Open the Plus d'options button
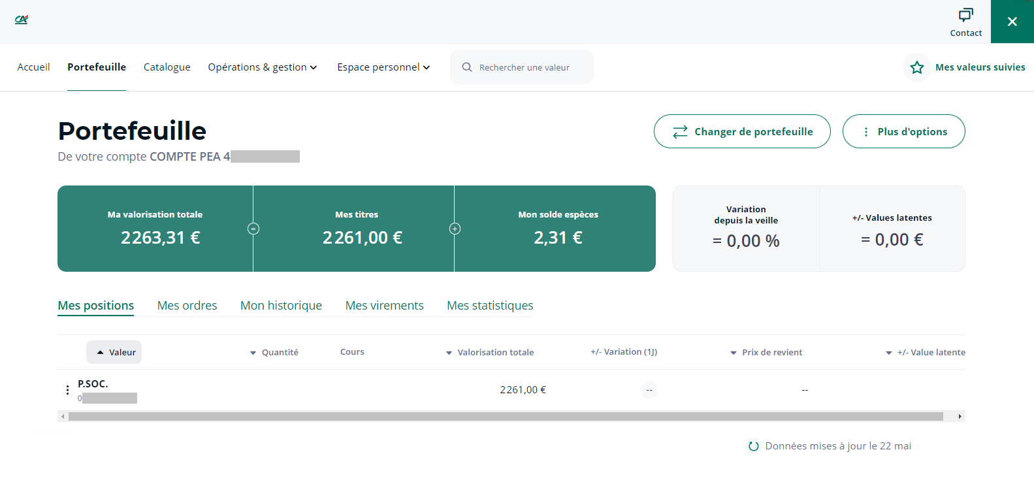 tap(903, 131)
